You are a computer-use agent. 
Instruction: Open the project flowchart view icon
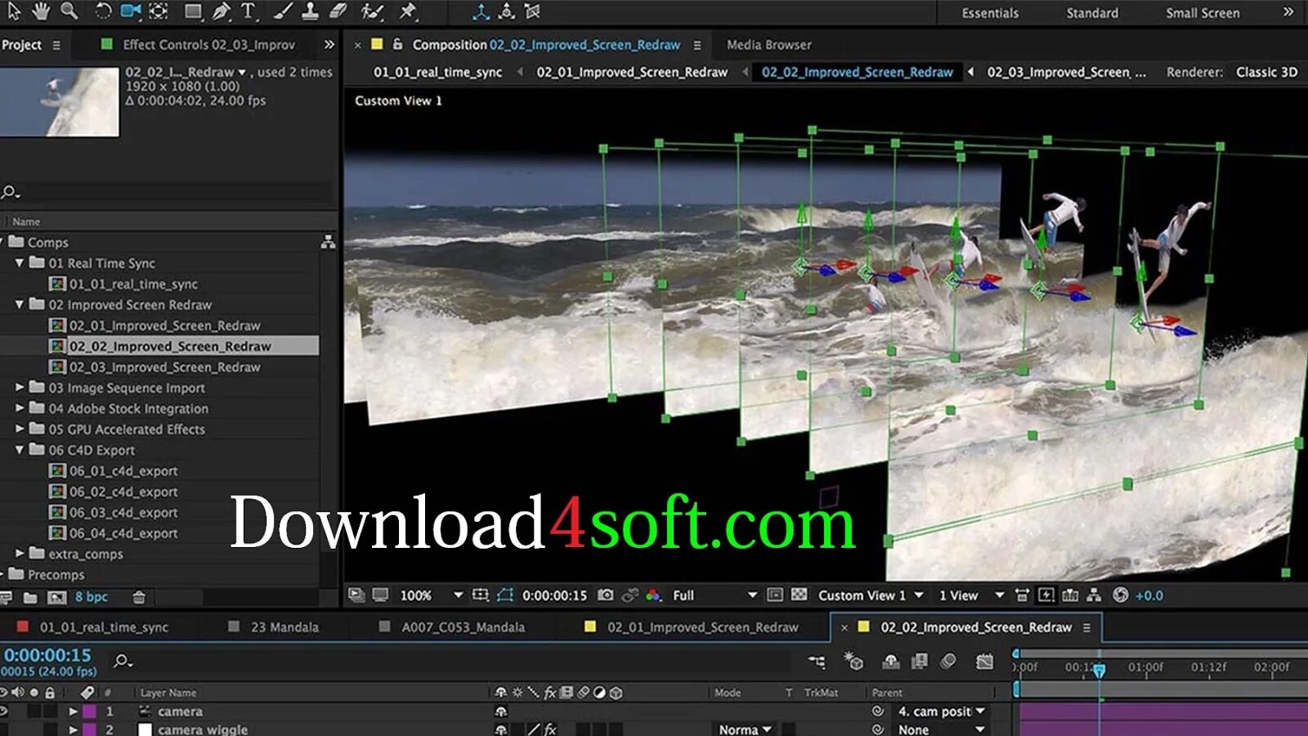click(328, 242)
